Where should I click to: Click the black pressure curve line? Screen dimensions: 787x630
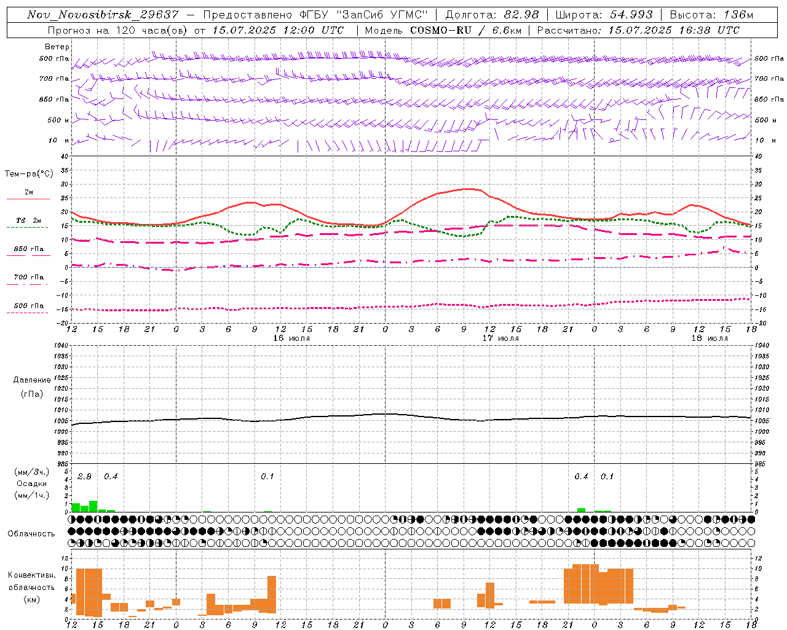(x=411, y=418)
